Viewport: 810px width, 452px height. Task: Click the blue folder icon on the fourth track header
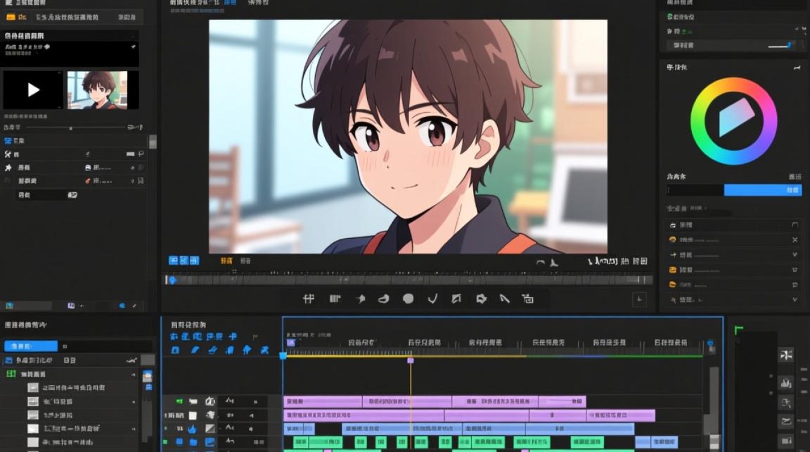point(193,443)
